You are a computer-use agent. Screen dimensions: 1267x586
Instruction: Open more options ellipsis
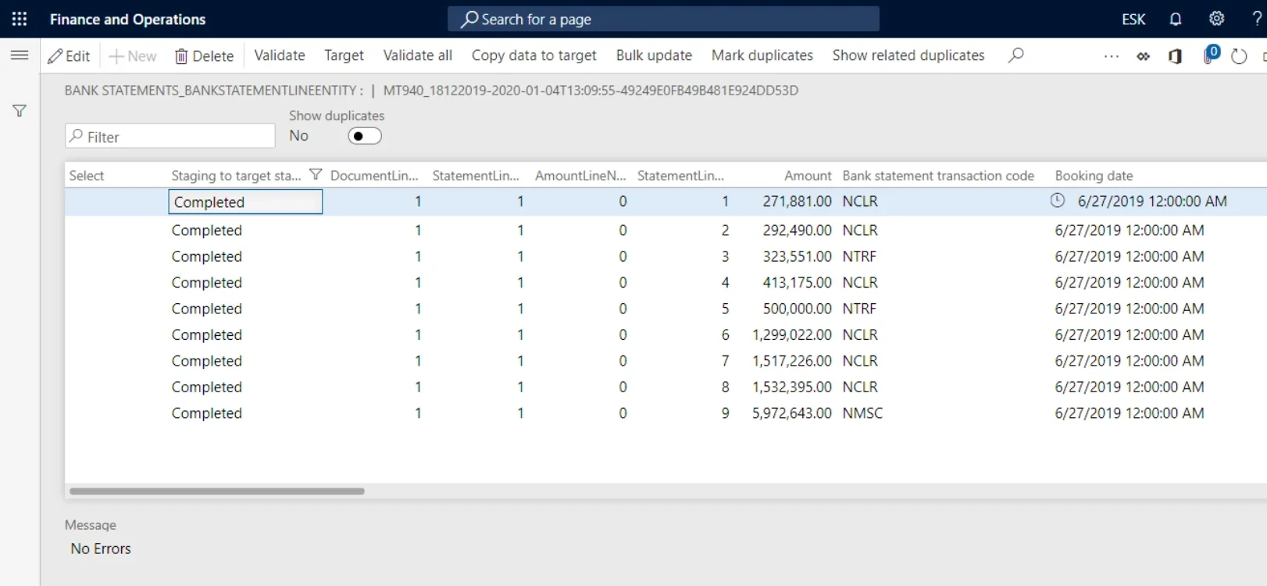[x=1112, y=56]
